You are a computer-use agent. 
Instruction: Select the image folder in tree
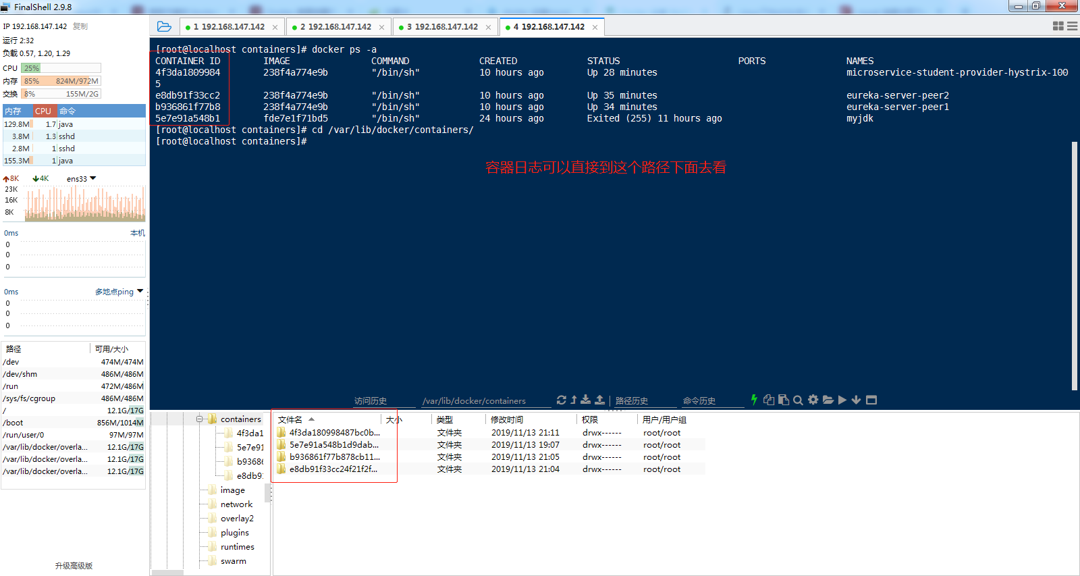[x=232, y=490]
